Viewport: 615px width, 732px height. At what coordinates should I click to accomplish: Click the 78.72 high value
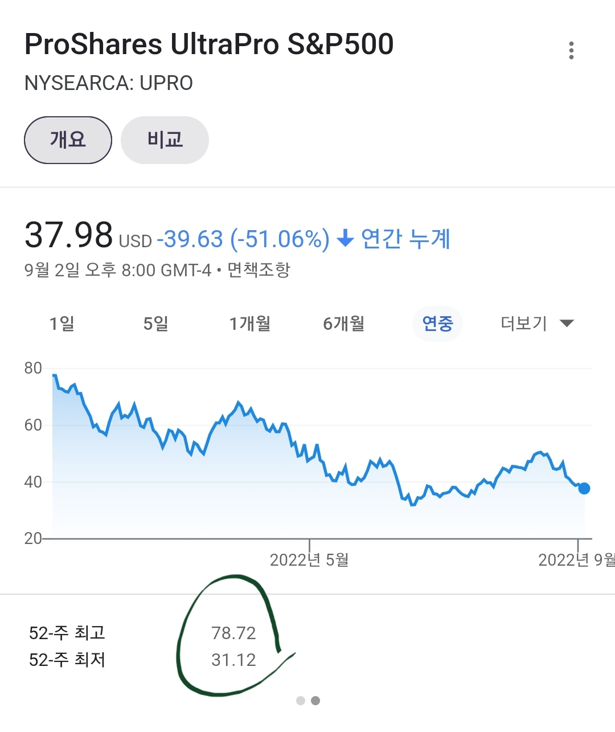coord(233,633)
